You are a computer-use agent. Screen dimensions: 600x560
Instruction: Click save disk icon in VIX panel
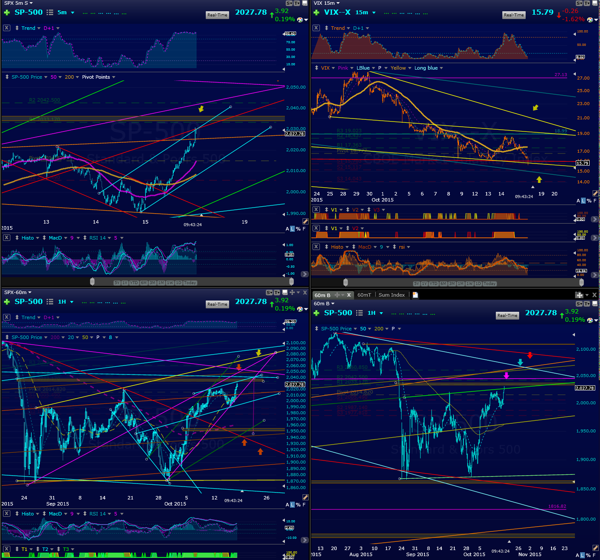pos(595,3)
